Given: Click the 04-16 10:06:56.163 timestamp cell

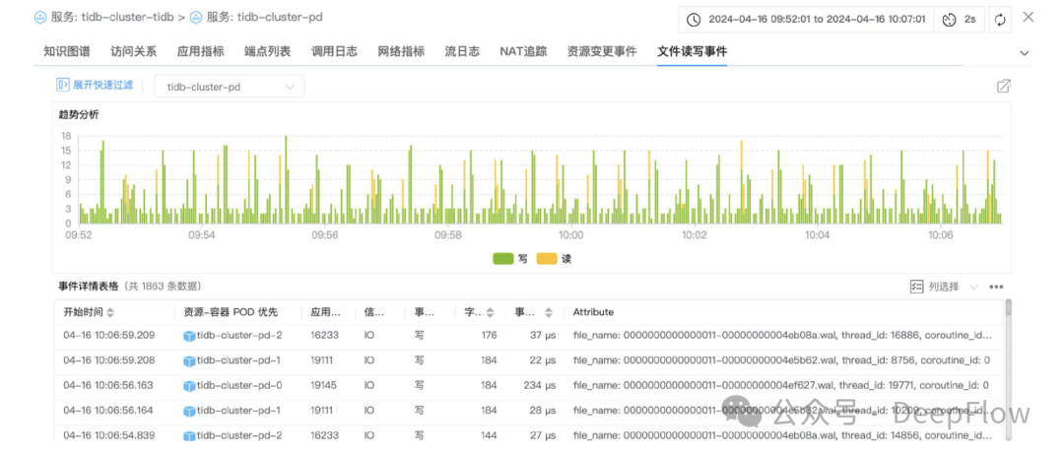Looking at the screenshot, I should pyautogui.click(x=108, y=385).
